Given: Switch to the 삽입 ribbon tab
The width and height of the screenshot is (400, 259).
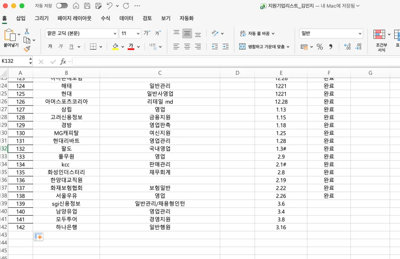Looking at the screenshot, I should point(21,18).
